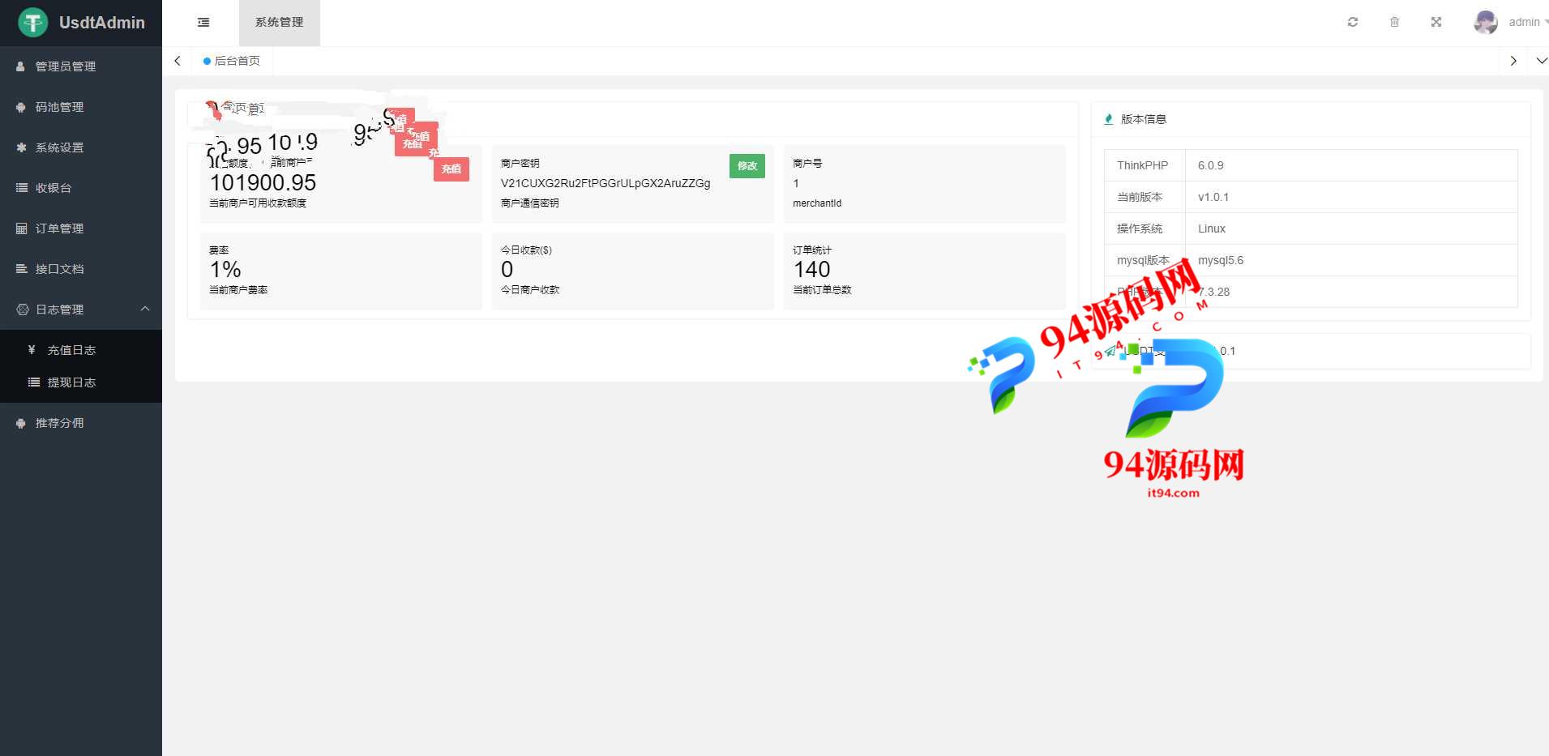Image resolution: width=1549 pixels, height=756 pixels.
Task: Click the mysql版本 value mysql5.6
Action: point(1221,260)
